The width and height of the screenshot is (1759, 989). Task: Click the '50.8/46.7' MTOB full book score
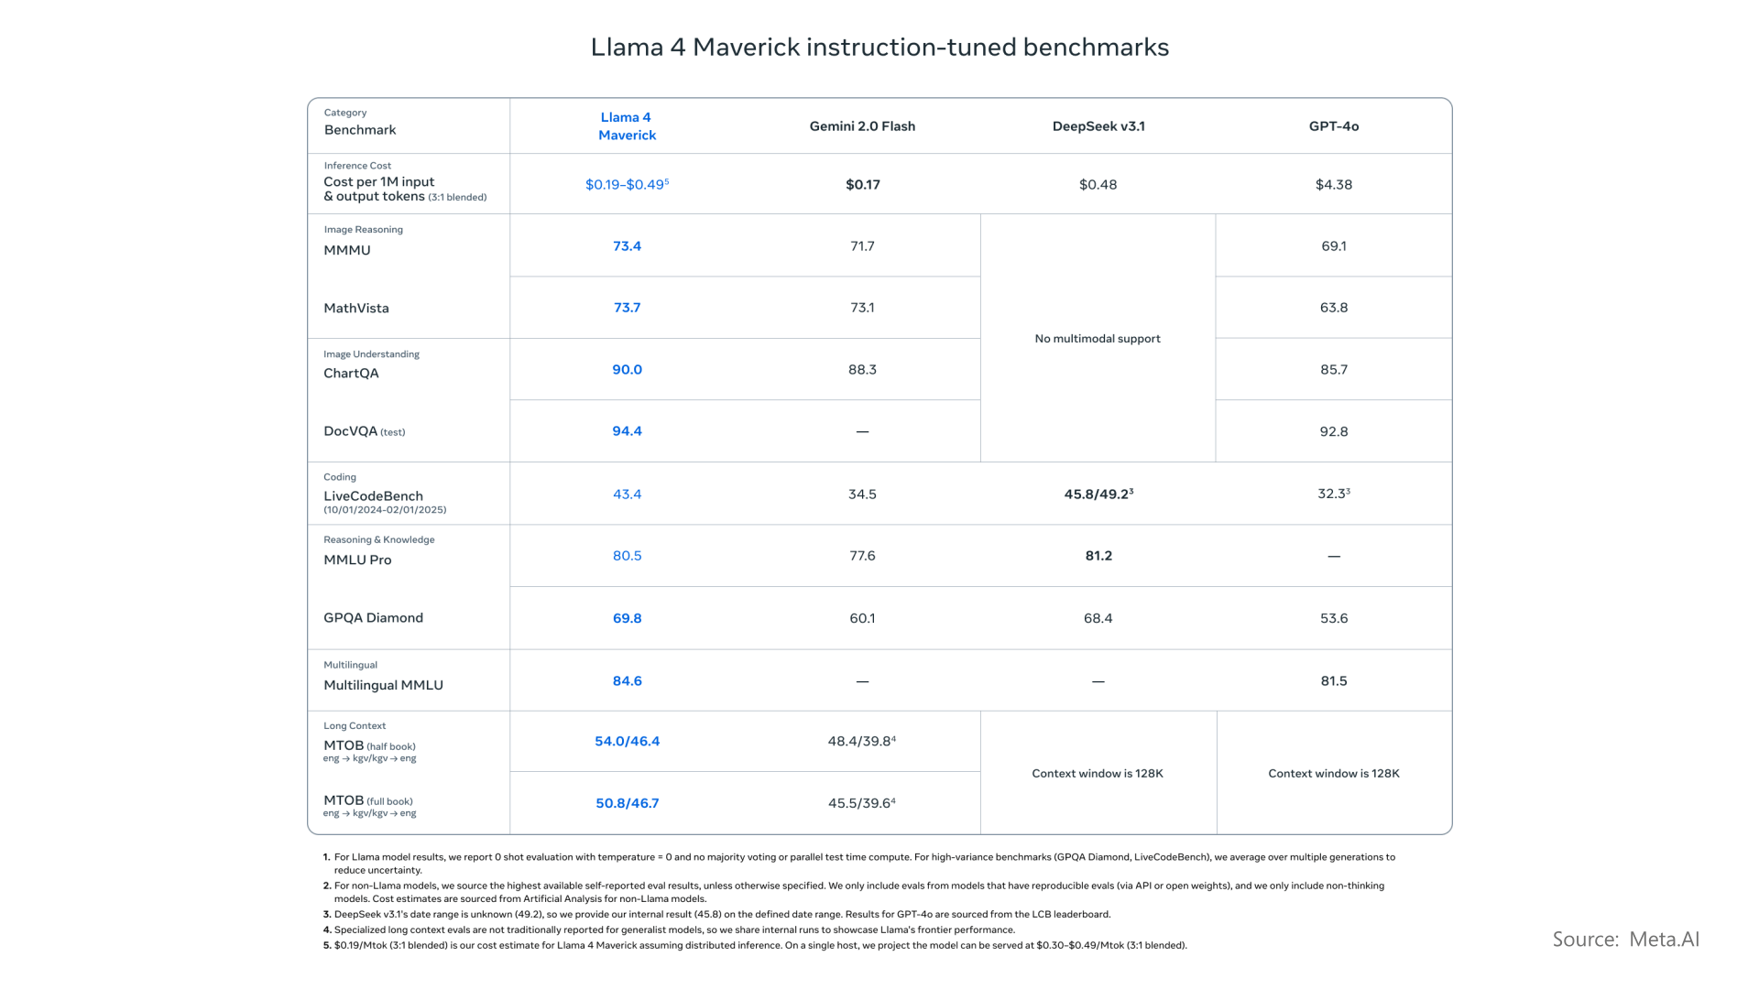coord(627,803)
